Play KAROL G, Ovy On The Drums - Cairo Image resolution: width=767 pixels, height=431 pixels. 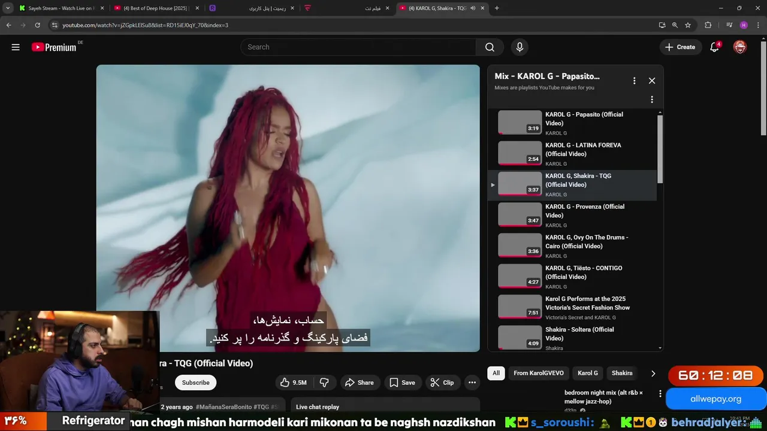coord(572,246)
